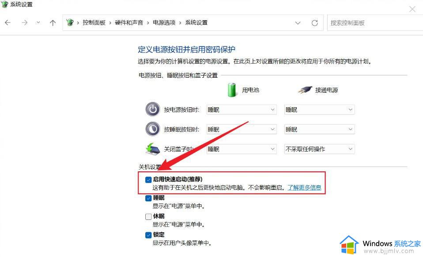Click the 用电池 column label
This screenshot has height=257, width=423.
(x=250, y=90)
